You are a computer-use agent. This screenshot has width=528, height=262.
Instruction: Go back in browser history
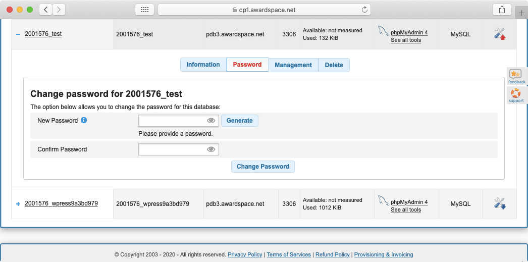coord(46,10)
